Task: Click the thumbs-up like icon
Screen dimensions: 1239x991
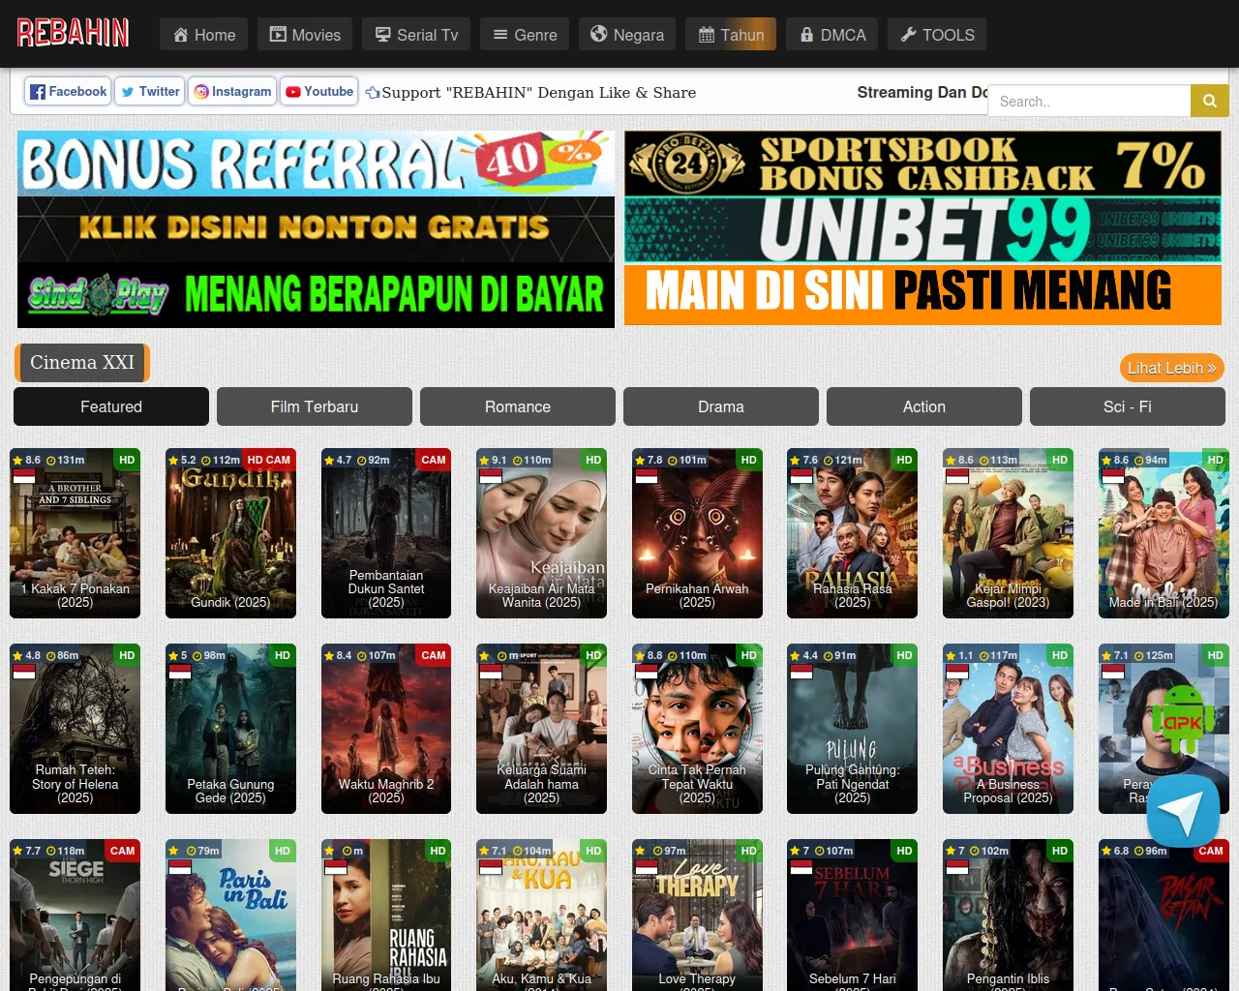Action: 373,93
